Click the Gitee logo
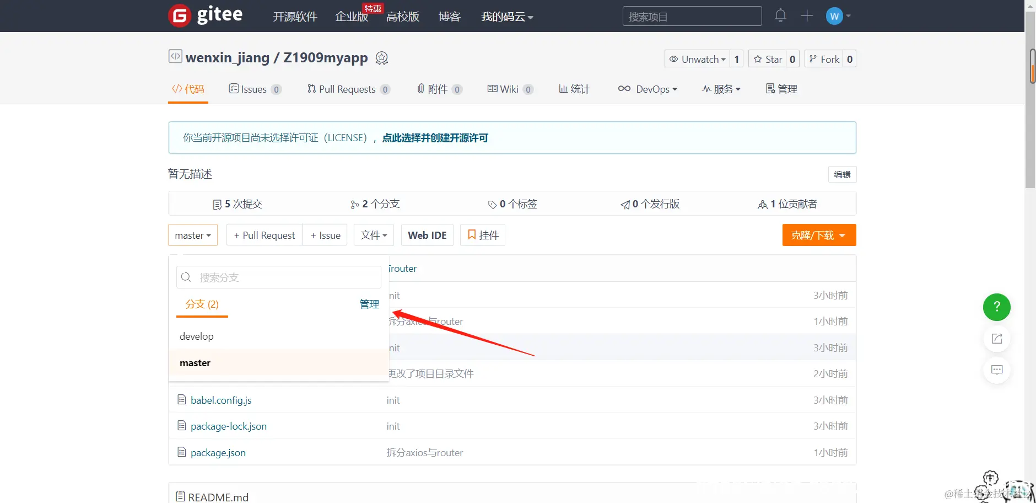The height and width of the screenshot is (503, 1036). [206, 15]
